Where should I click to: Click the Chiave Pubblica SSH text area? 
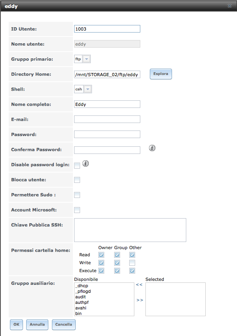pos(130,230)
